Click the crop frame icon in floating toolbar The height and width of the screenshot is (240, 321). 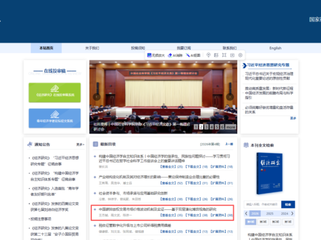(224, 55)
